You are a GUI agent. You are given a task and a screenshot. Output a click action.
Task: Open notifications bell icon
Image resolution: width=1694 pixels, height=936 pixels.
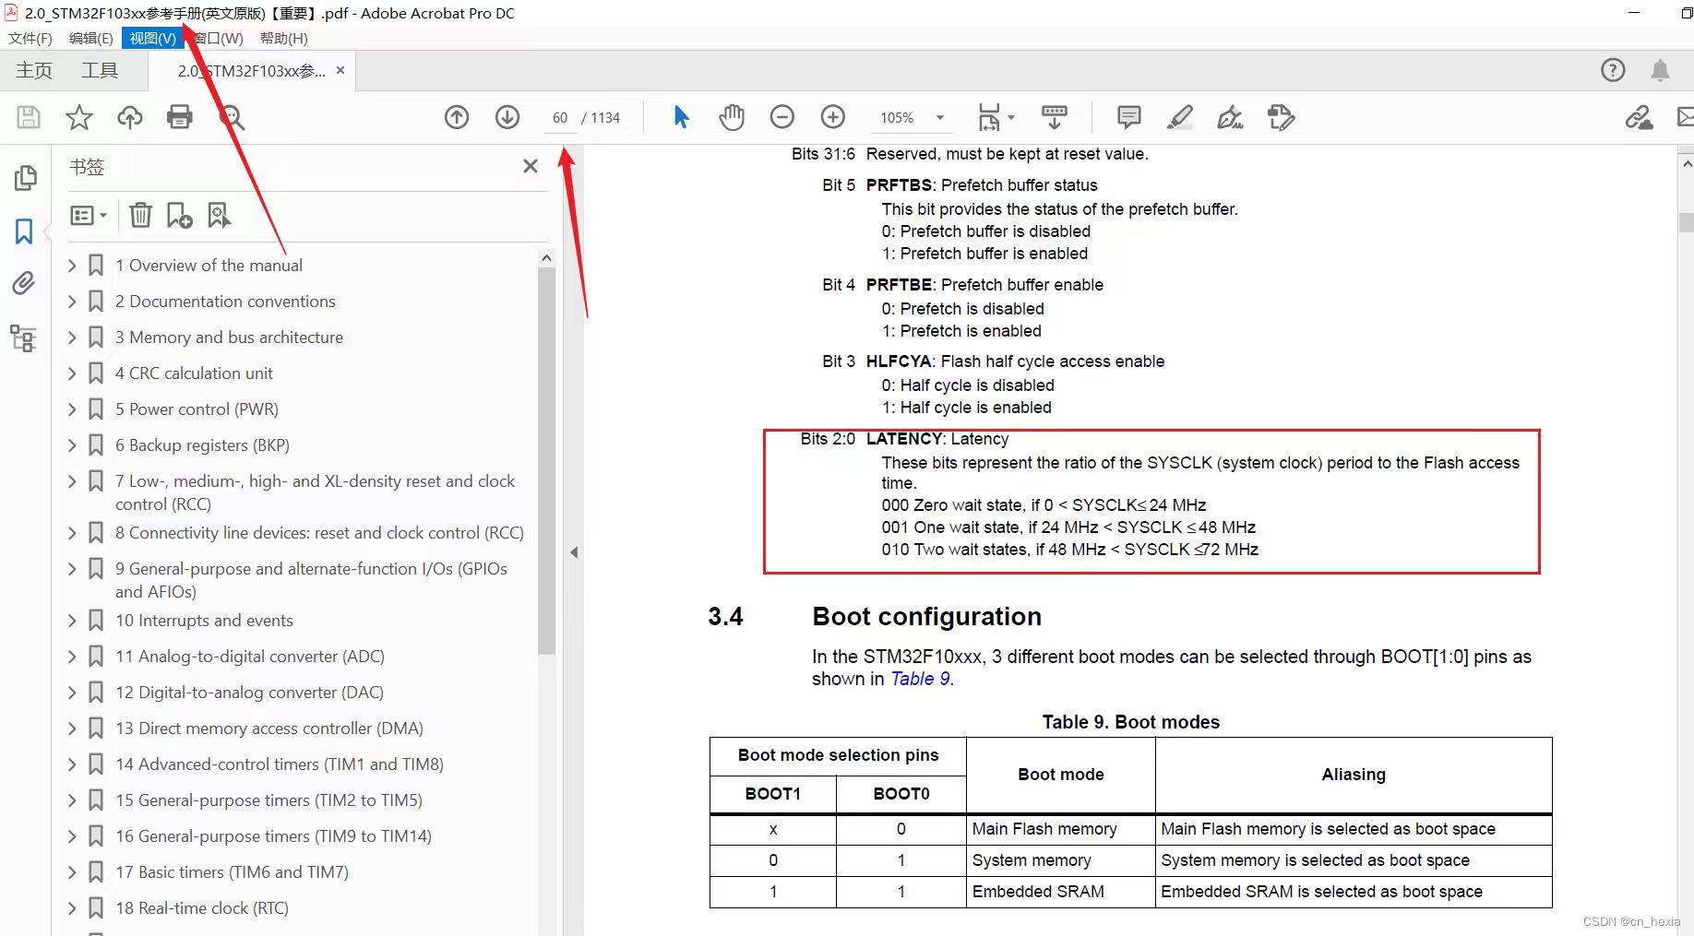tap(1660, 70)
